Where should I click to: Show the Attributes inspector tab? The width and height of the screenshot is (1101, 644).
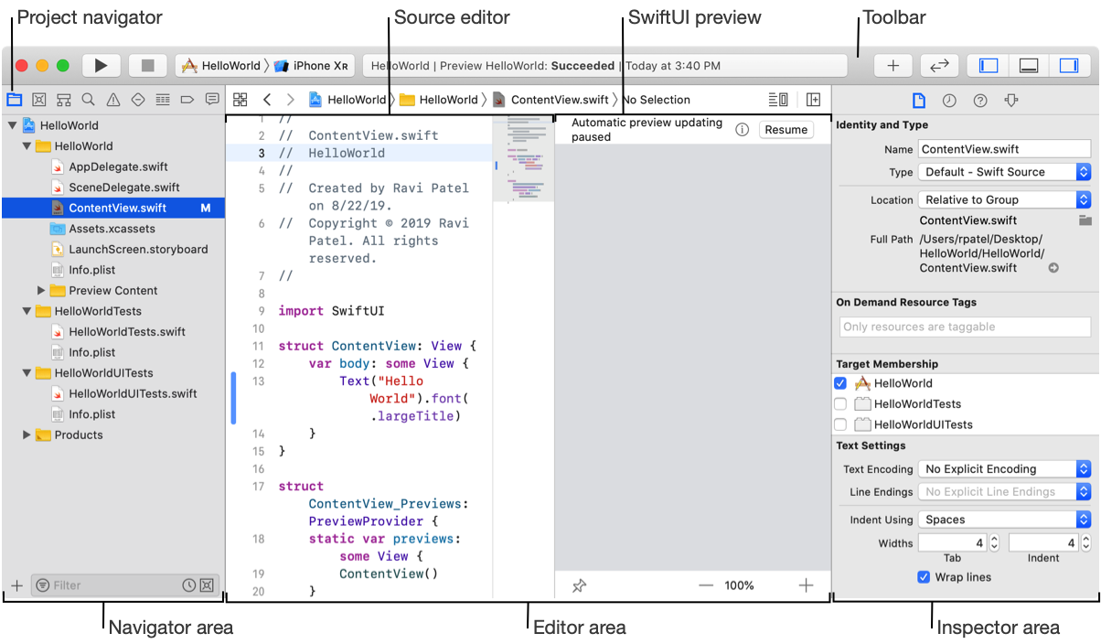tap(1011, 101)
